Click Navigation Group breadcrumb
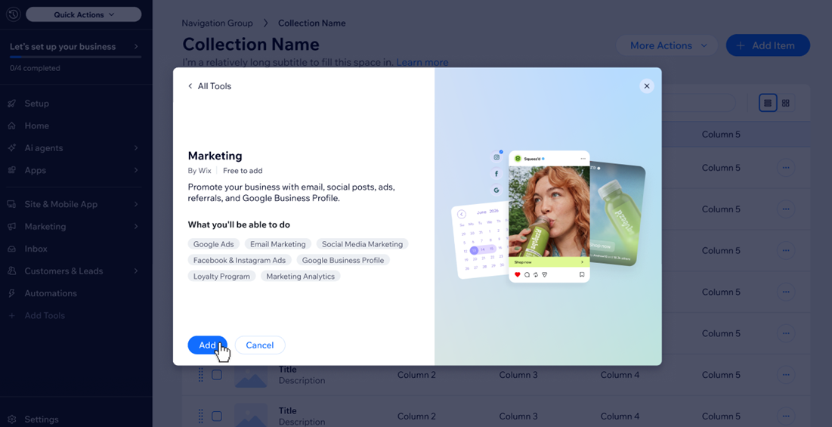This screenshot has height=427, width=832. coord(218,23)
